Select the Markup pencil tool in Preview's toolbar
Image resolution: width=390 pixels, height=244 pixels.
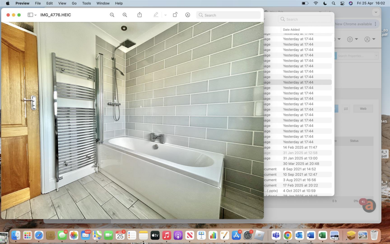(156, 15)
